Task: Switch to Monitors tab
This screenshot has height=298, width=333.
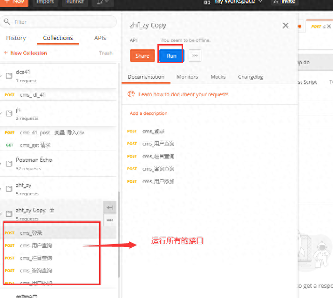Action: (x=188, y=77)
